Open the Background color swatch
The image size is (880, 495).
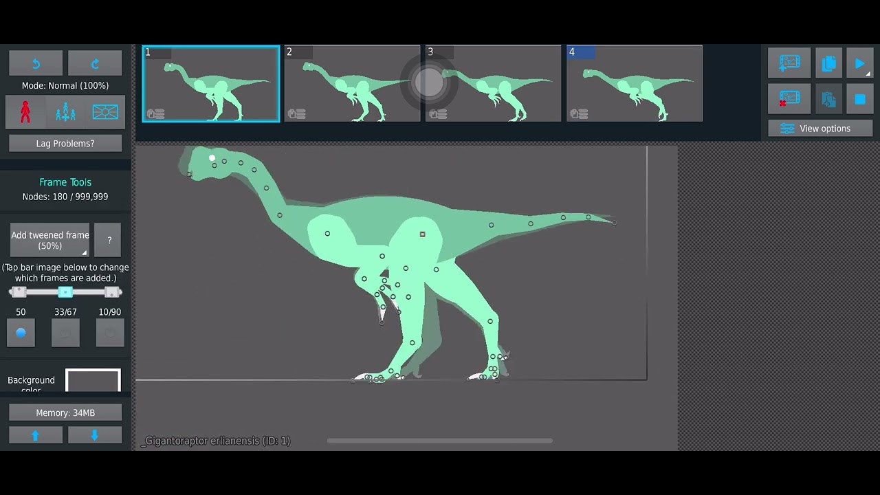[x=93, y=380]
